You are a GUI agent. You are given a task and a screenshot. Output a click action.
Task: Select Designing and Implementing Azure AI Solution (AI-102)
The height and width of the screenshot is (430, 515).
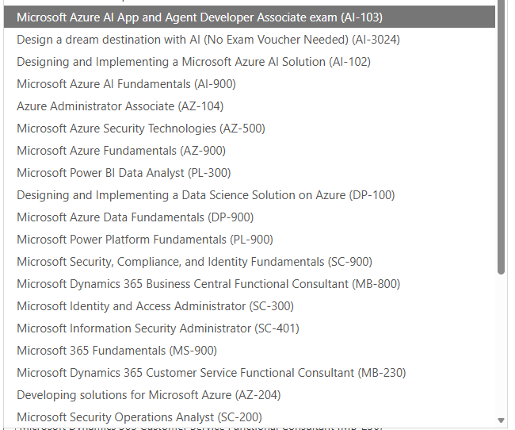click(x=250, y=62)
